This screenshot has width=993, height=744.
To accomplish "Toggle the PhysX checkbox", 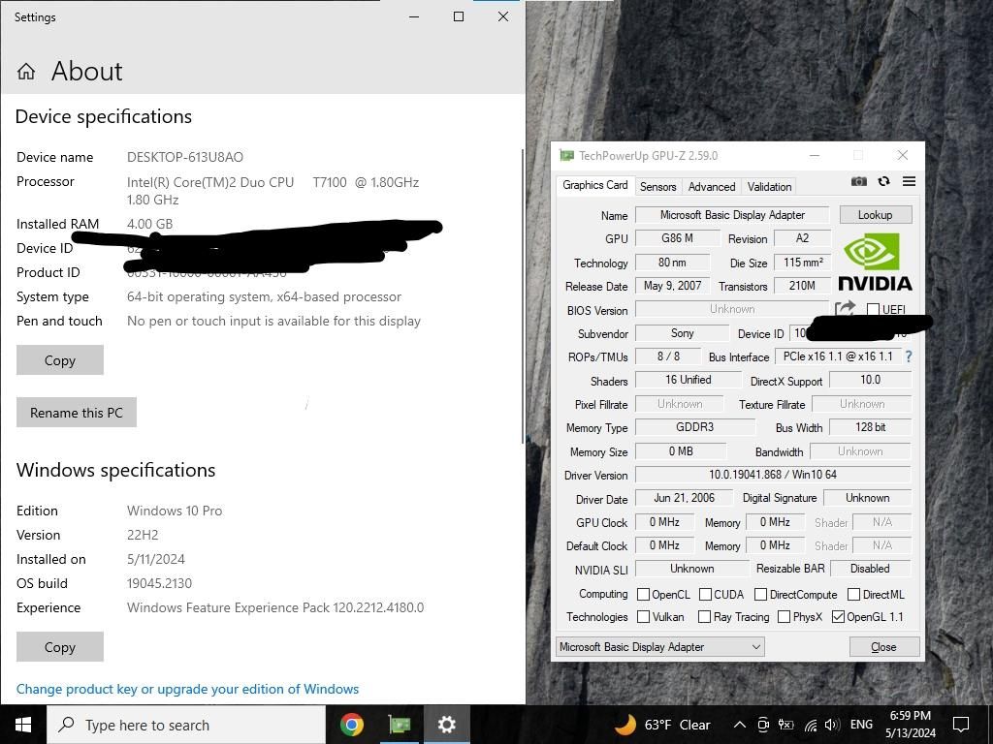I will [784, 616].
